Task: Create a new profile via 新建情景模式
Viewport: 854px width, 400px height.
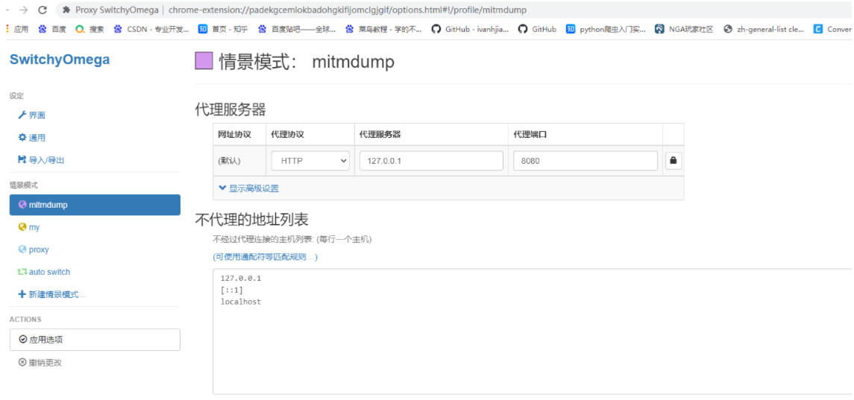Action: (x=95, y=294)
